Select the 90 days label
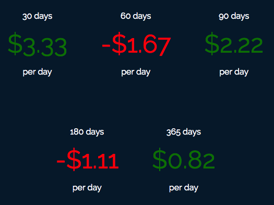The image size is (274, 205). 234,16
